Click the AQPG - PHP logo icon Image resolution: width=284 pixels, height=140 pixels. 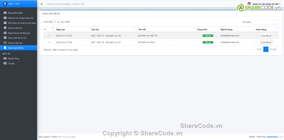[5, 4]
